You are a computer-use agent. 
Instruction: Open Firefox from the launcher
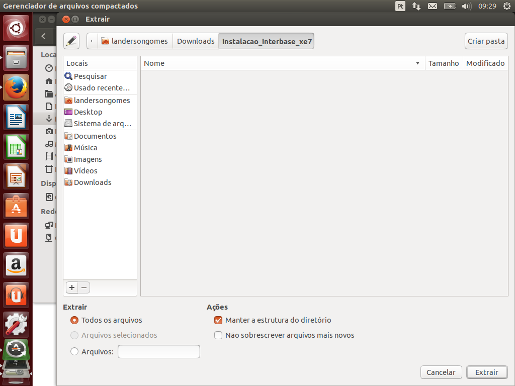coord(17,87)
